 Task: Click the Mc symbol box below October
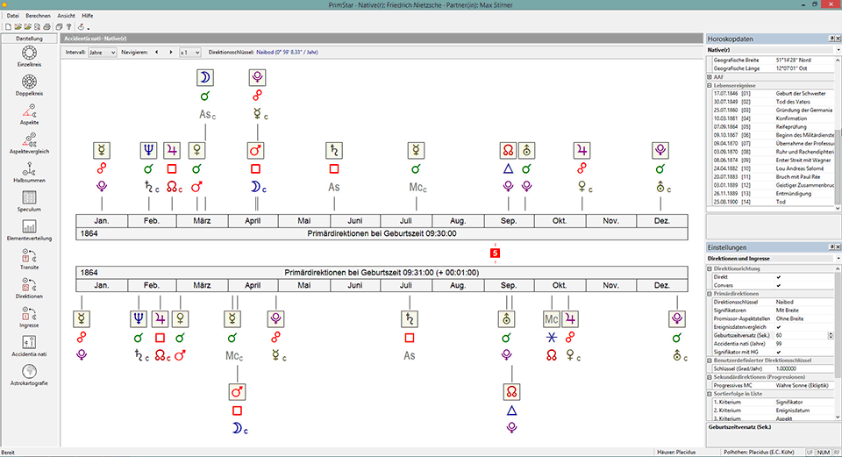pos(552,319)
